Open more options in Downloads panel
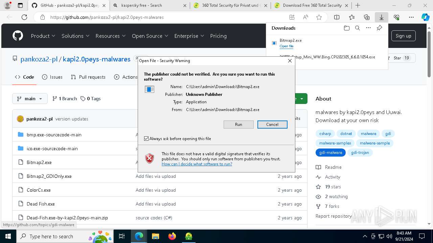433x243 pixels. coord(368,28)
